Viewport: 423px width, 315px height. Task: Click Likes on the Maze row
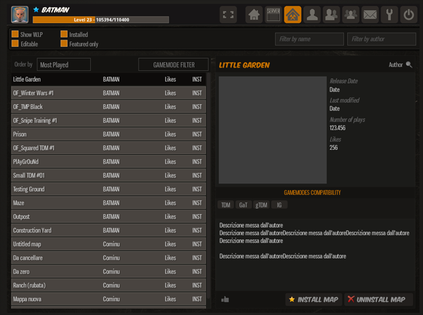click(x=171, y=203)
